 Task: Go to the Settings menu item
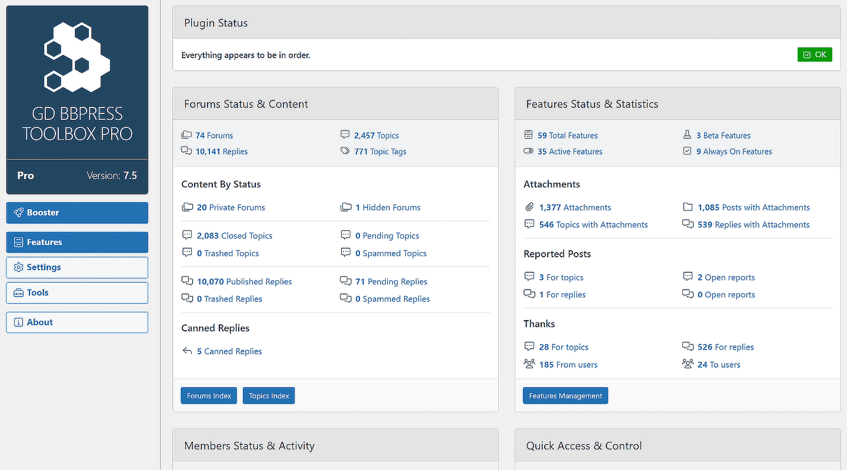coord(77,267)
